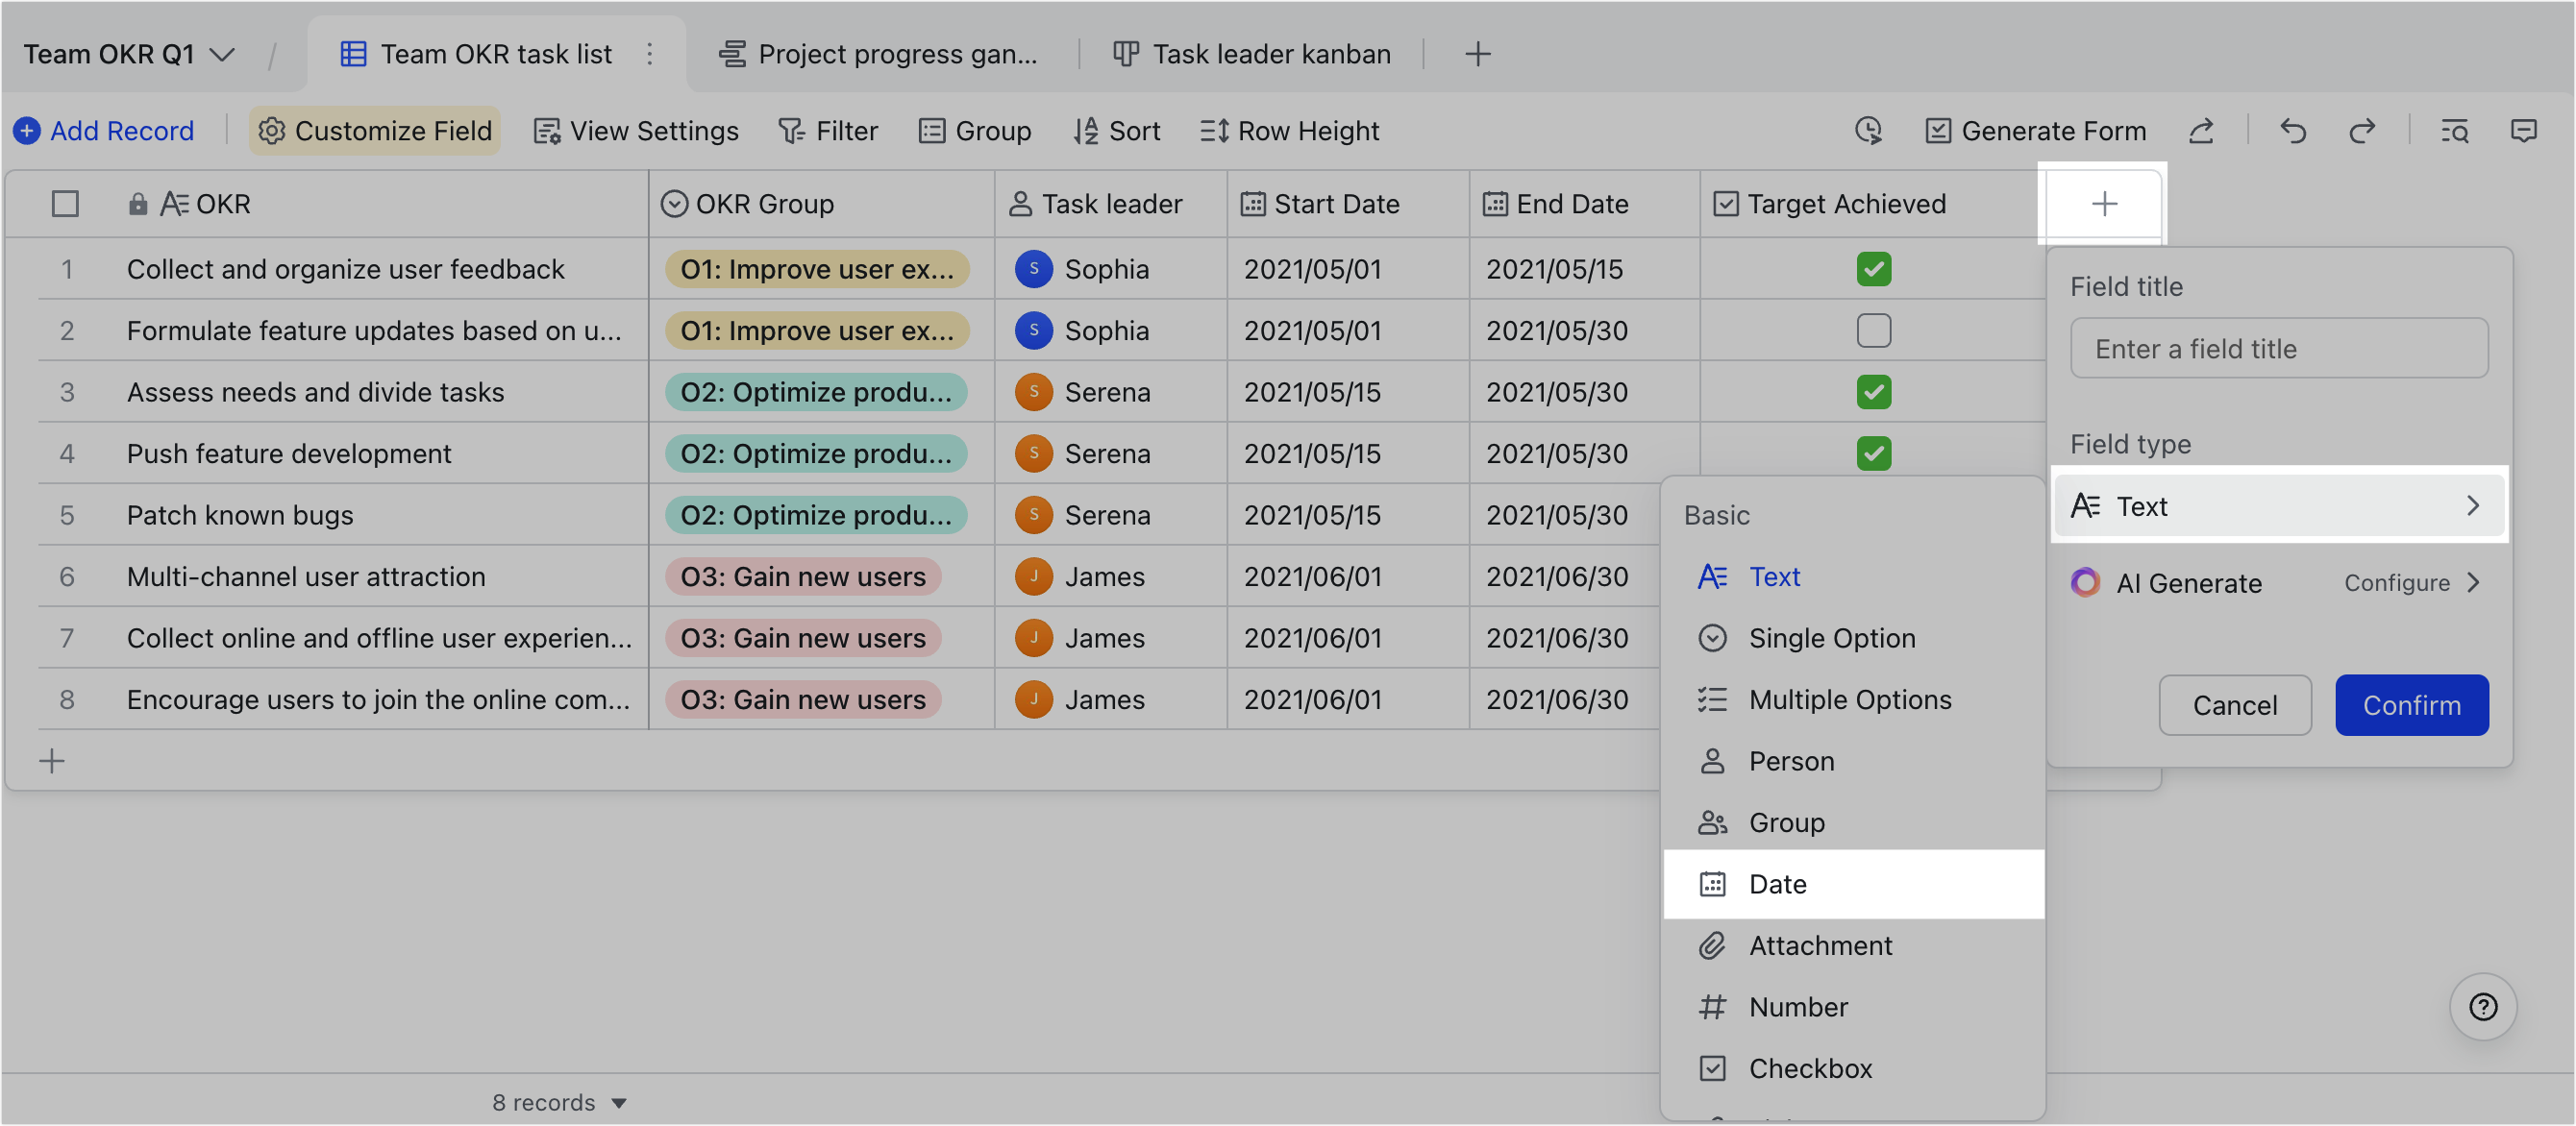Open the Team OKR Q1 dropdown

tap(129, 53)
